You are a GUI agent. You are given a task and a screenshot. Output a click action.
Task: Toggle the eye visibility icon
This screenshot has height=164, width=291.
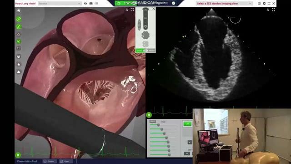[85, 3]
